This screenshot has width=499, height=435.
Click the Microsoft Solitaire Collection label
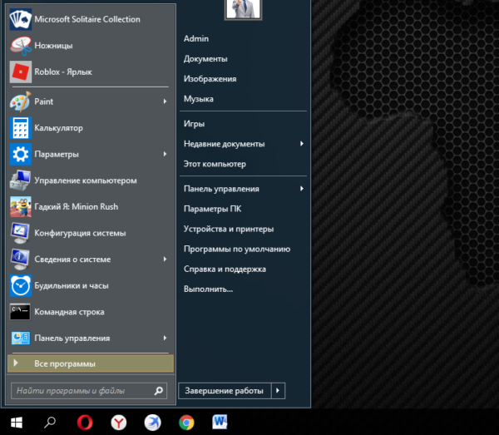click(87, 19)
